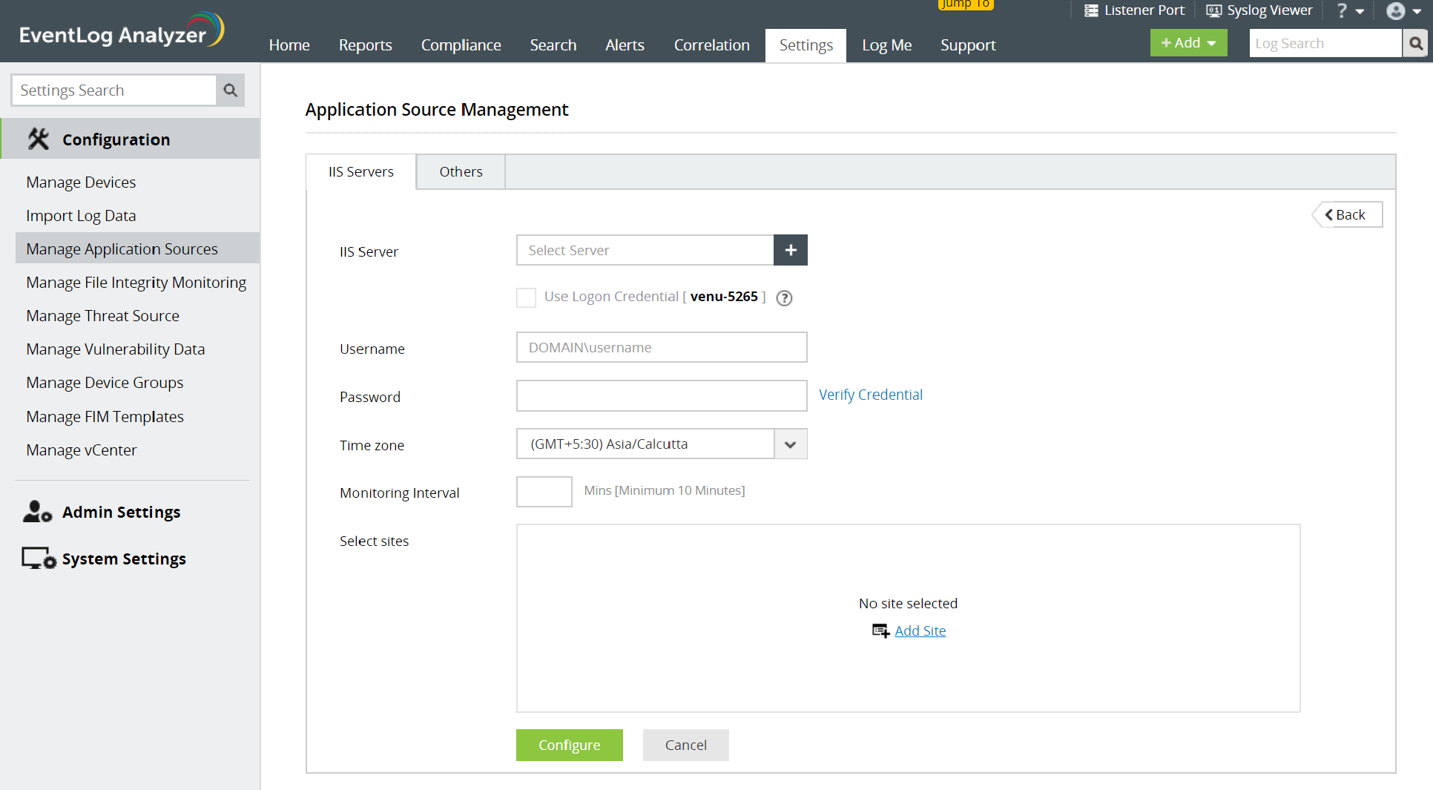This screenshot has height=790, width=1433.
Task: Click the Jump To label
Action: [x=966, y=4]
